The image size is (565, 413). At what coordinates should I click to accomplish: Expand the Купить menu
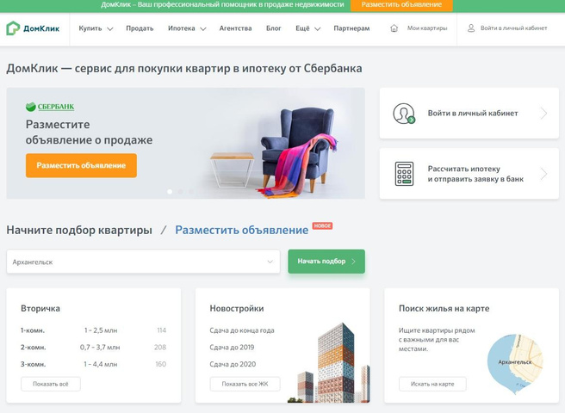pyautogui.click(x=96, y=28)
